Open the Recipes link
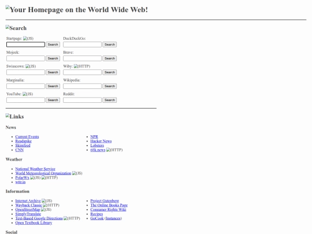 coord(96,214)
